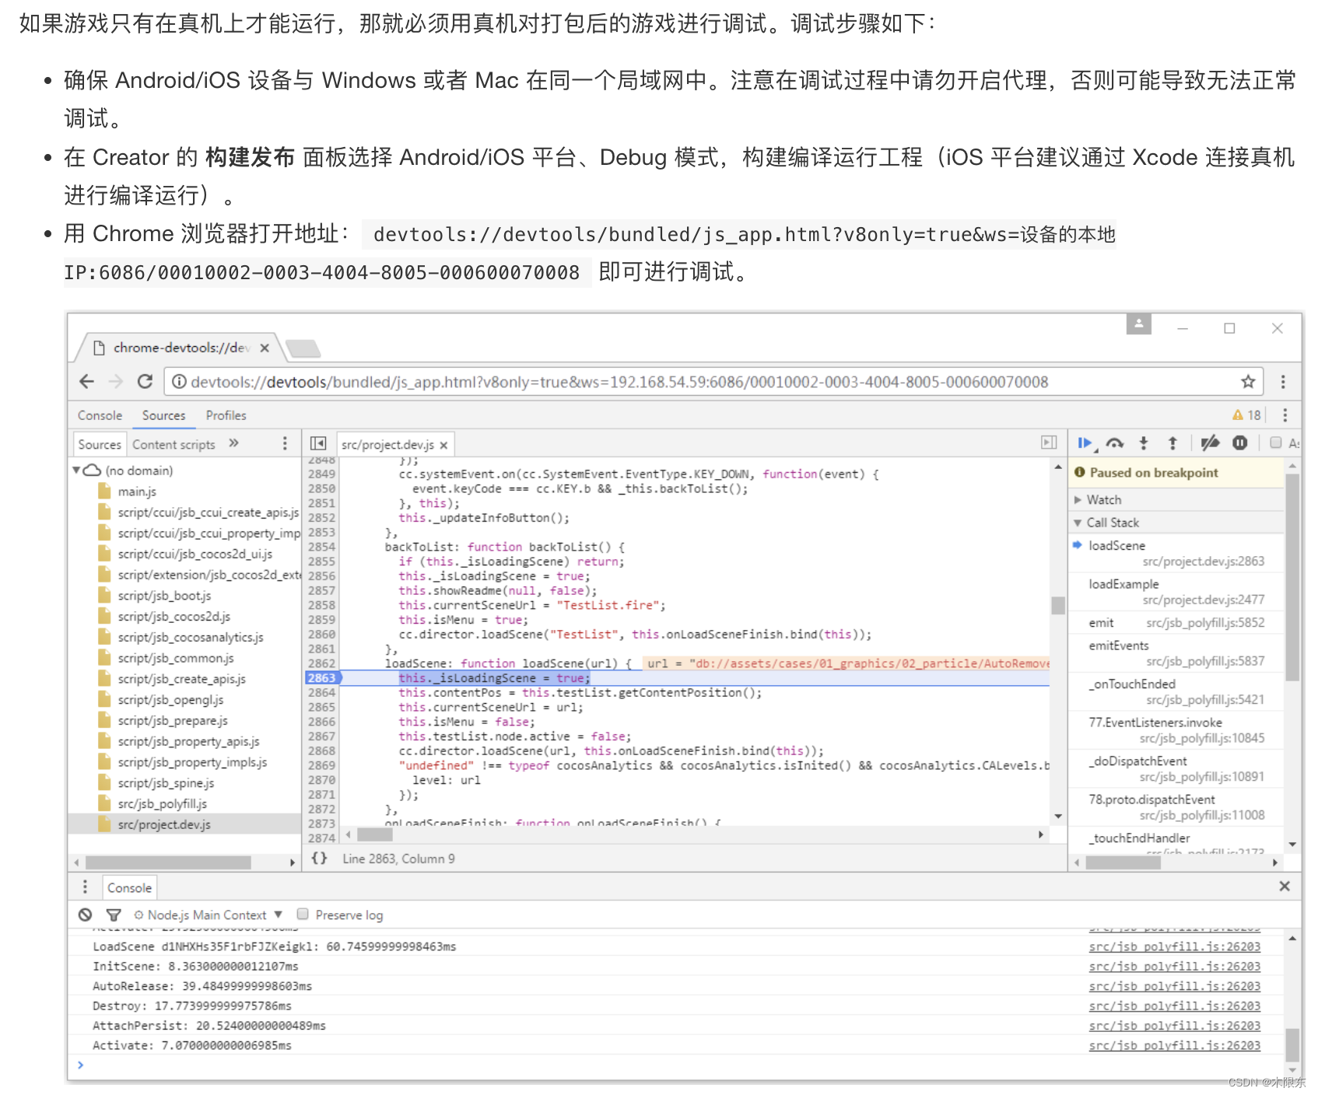Click code editor horizontal scrollbar thumb

375,834
